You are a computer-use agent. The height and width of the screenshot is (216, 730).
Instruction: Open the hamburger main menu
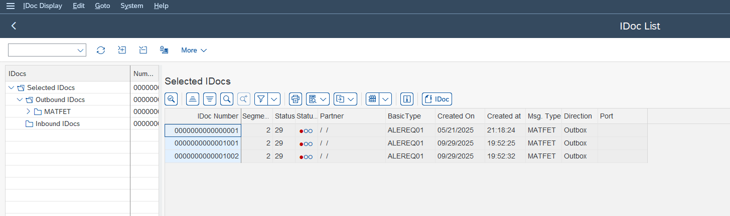tap(10, 6)
